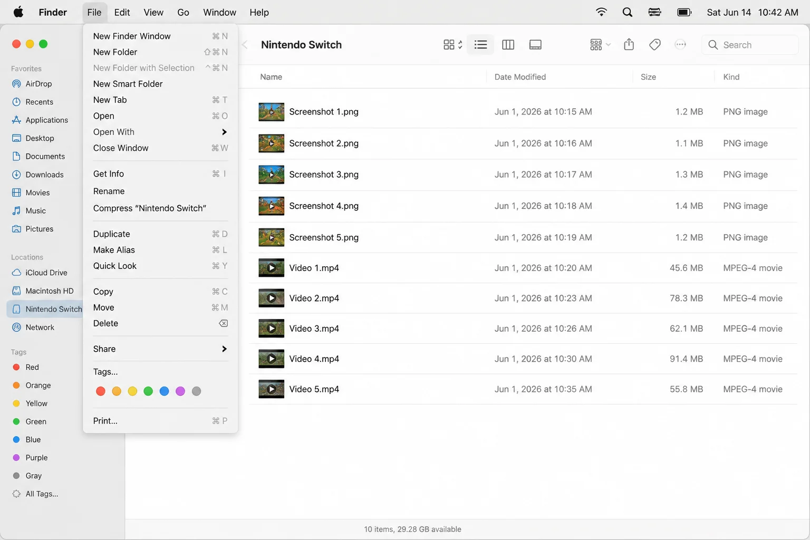Choose Print… from File menu

coord(160,421)
